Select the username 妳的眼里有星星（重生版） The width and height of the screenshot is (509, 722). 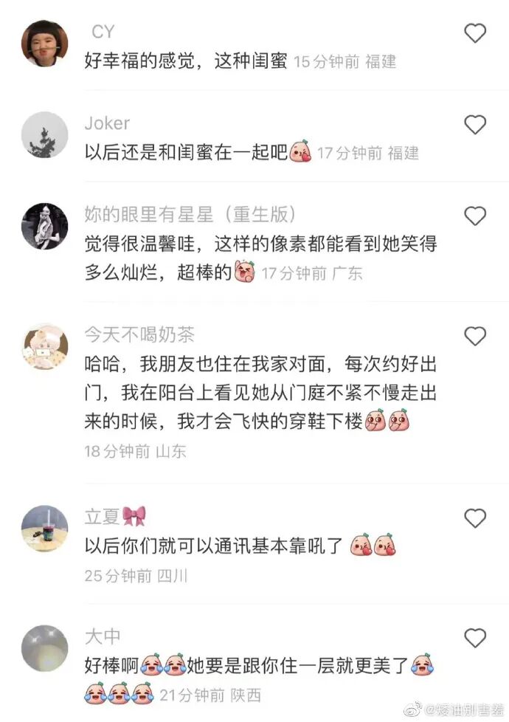(x=190, y=215)
